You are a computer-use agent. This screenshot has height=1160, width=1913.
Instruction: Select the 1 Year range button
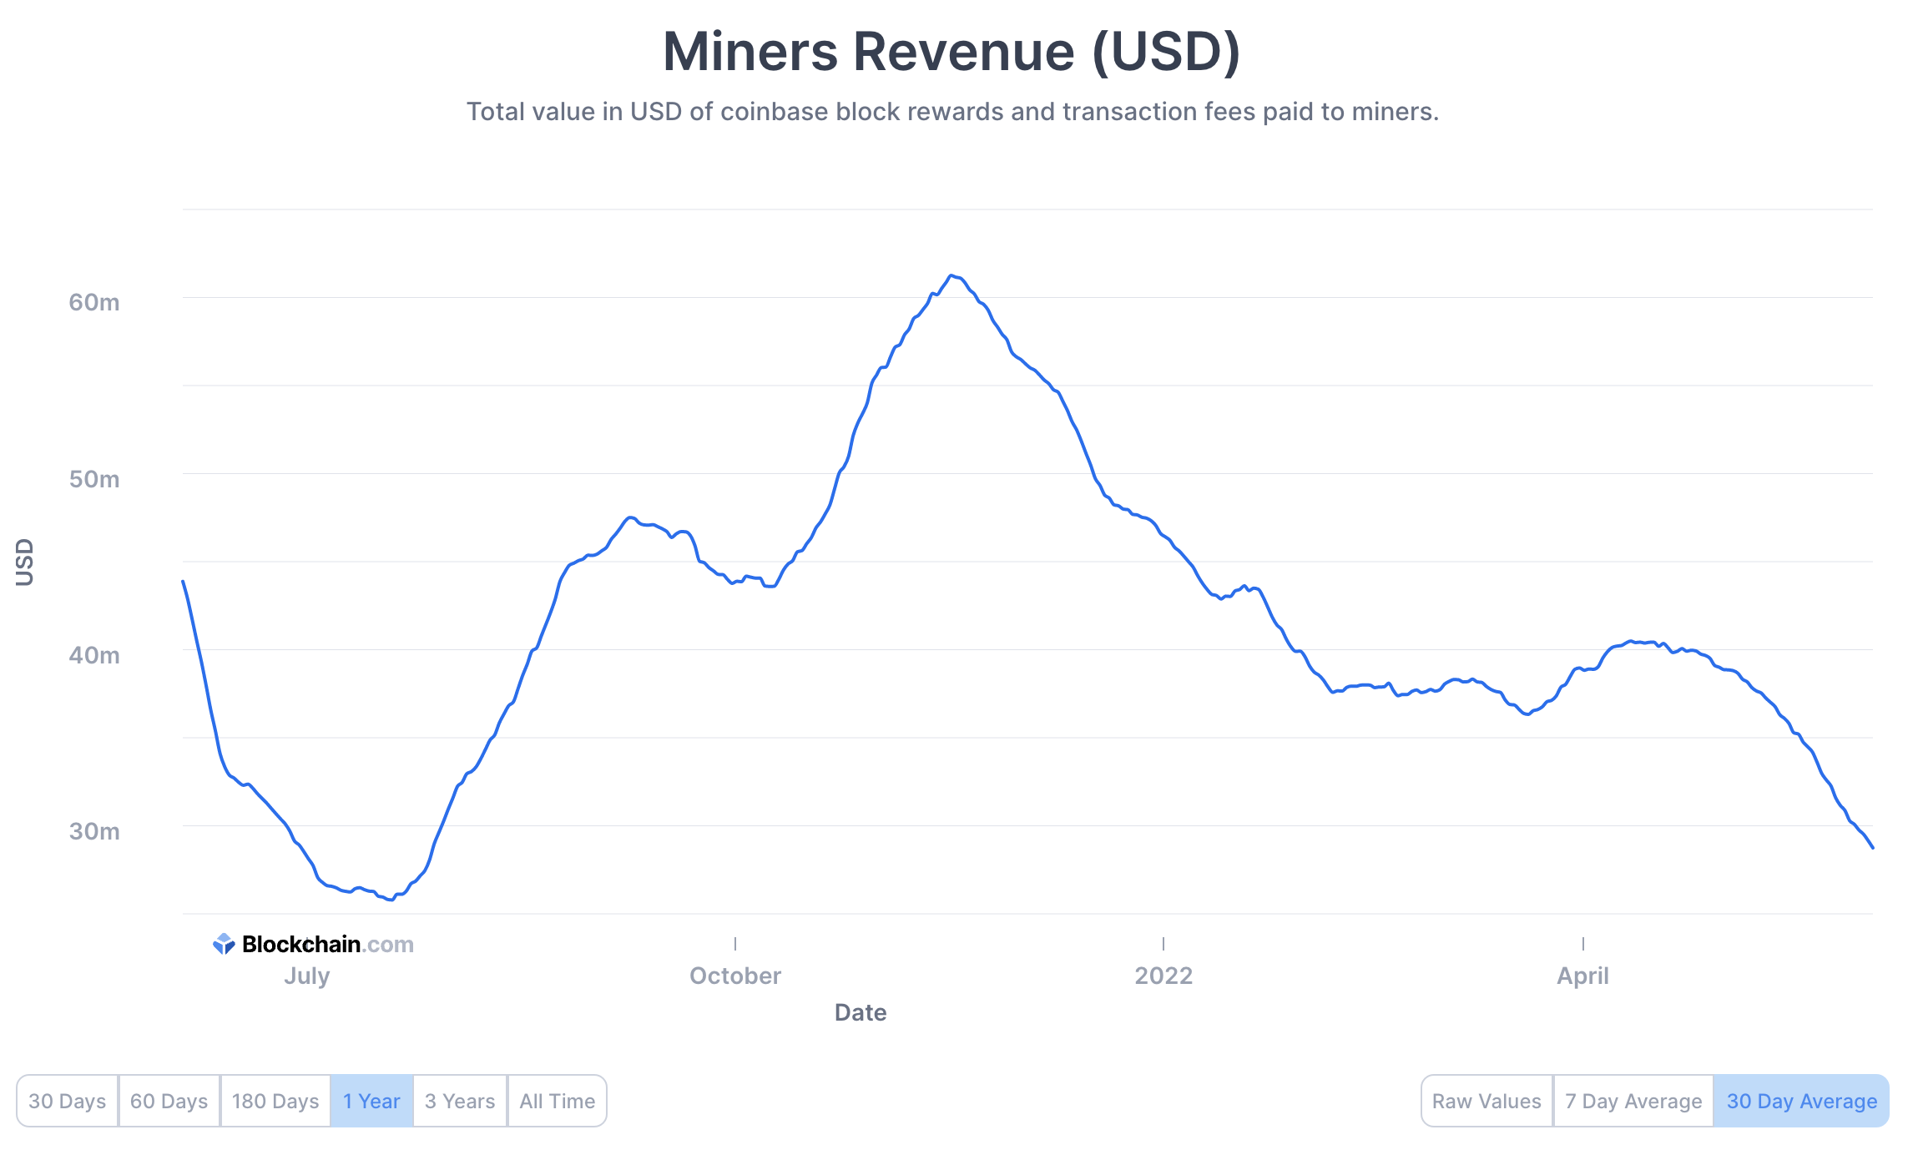[371, 1101]
